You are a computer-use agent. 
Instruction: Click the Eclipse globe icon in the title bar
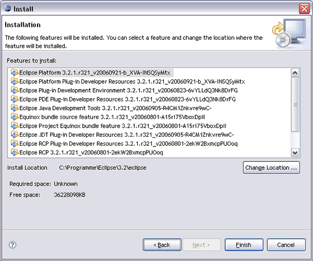pyautogui.click(x=7, y=9)
